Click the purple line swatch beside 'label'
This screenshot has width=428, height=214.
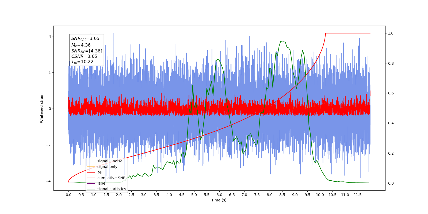[x=91, y=183]
